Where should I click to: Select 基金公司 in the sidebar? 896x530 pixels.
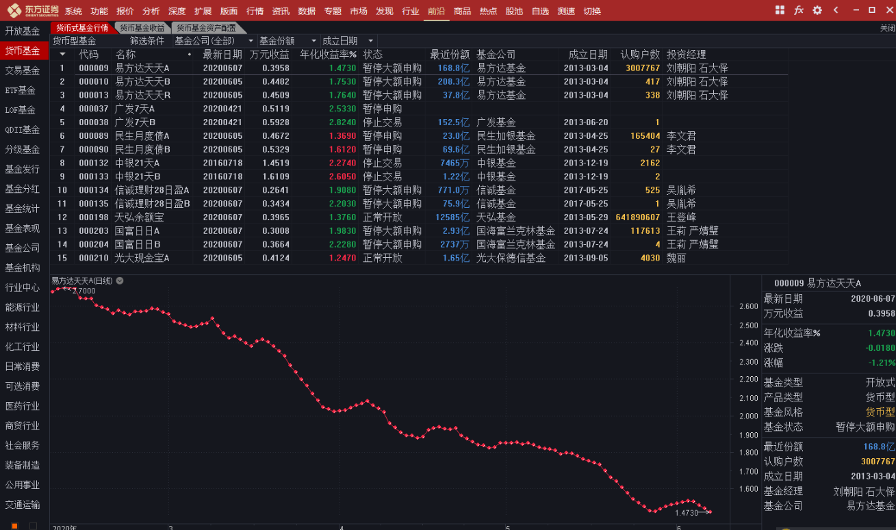pyautogui.click(x=23, y=248)
